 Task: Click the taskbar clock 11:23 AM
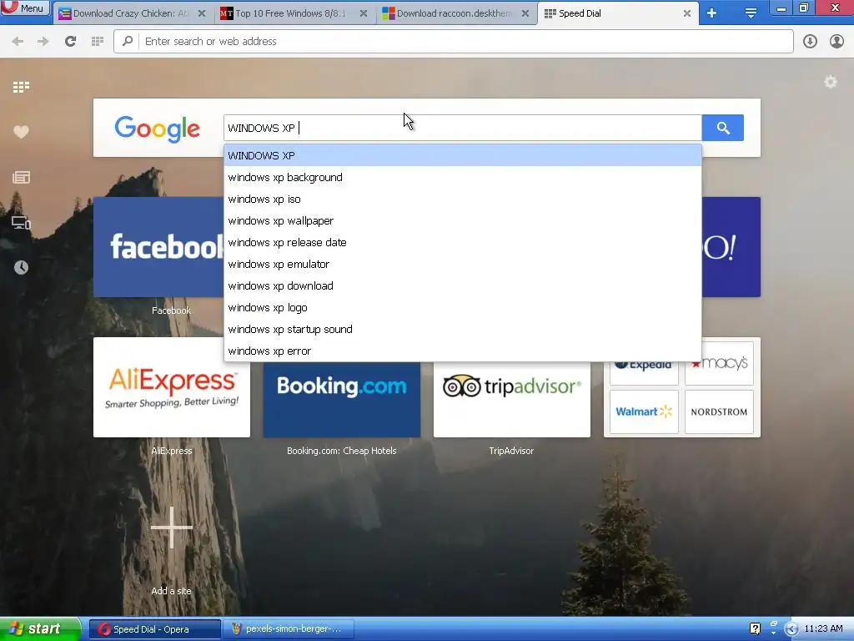[x=823, y=628]
